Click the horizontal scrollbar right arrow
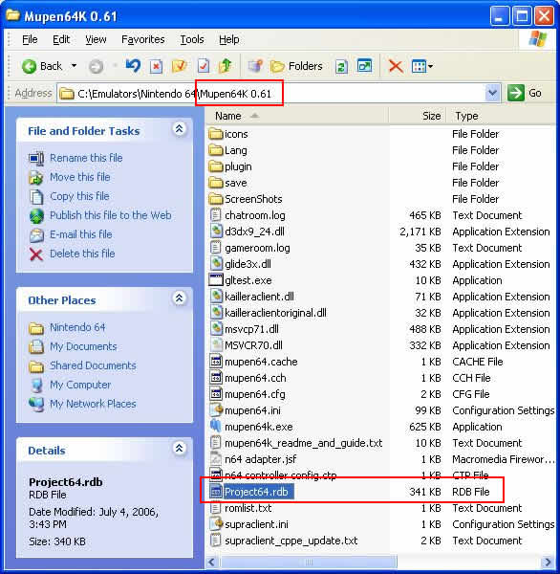Viewport: 560px width, 574px height. pyautogui.click(x=548, y=562)
